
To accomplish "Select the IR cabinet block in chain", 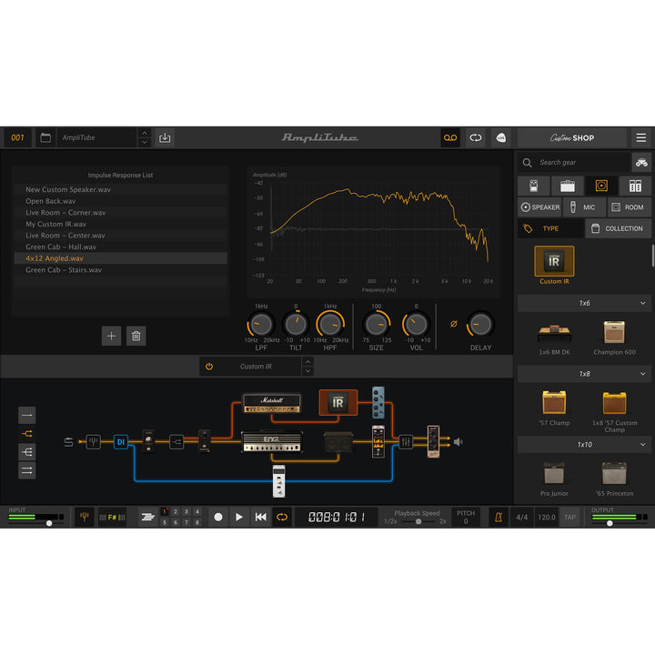I will 338,403.
